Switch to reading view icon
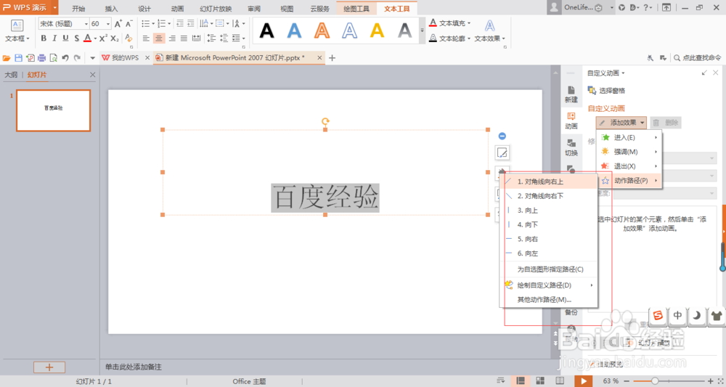The height and width of the screenshot is (387, 726). (x=559, y=380)
